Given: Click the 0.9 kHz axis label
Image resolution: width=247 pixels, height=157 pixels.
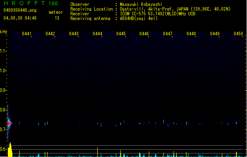Looking at the screenshot, I should 3,90.
